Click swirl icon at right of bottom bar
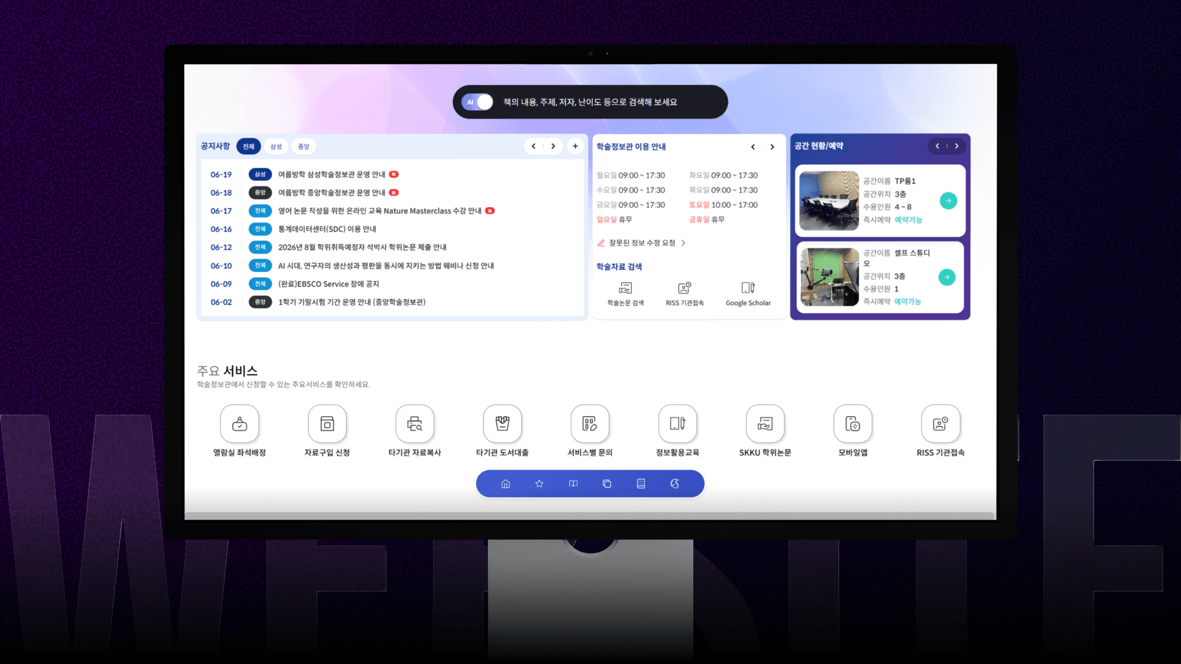This screenshot has width=1181, height=664. [675, 484]
